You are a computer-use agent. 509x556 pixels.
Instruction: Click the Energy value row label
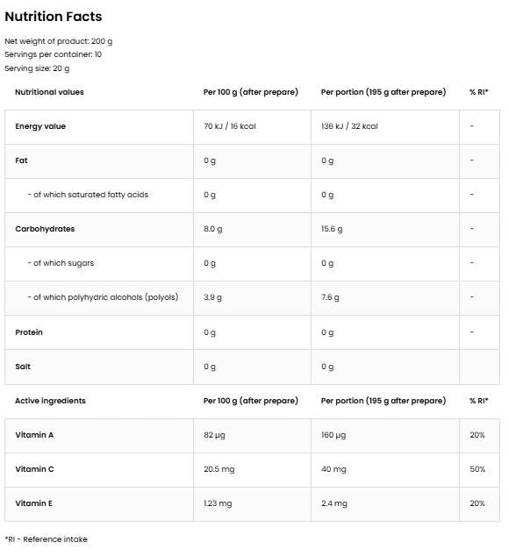tap(40, 126)
